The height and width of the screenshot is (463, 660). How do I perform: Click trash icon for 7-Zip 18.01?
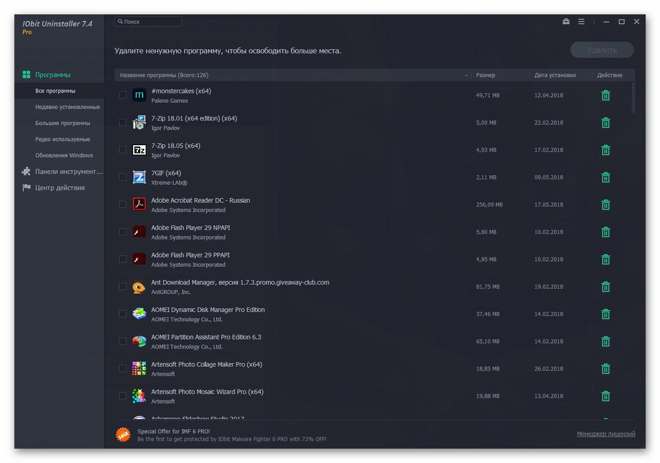[x=606, y=123]
